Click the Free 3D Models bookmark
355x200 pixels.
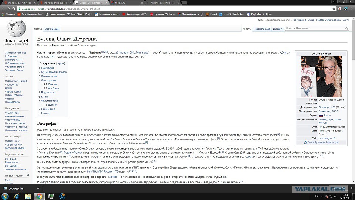231,14
